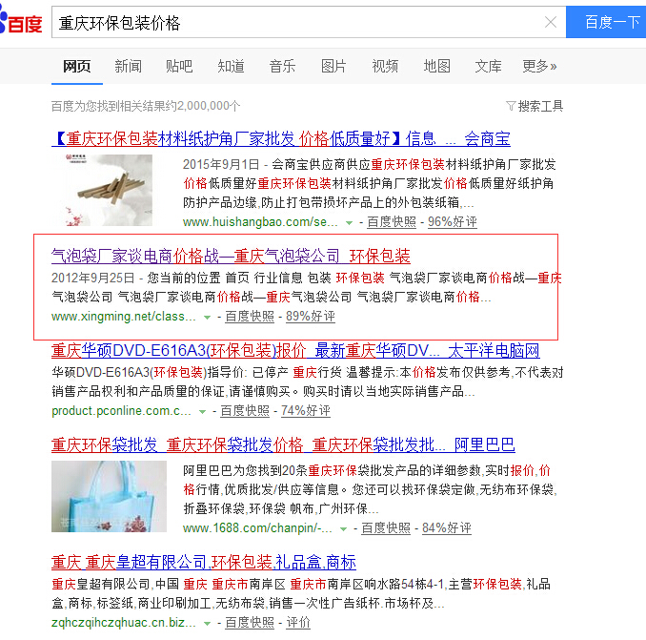Expand dropdown arrow next to pconline URL

click(x=202, y=412)
